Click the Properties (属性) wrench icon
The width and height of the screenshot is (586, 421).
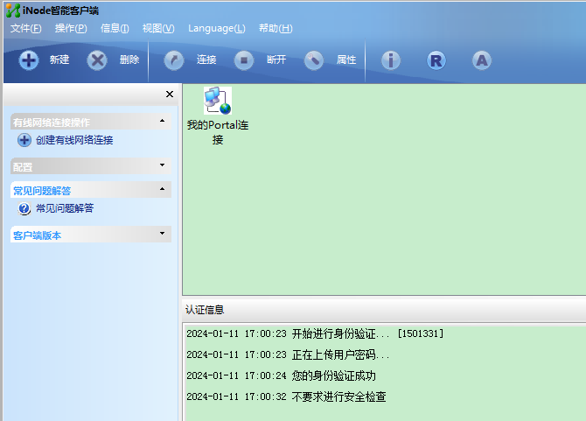click(x=314, y=60)
